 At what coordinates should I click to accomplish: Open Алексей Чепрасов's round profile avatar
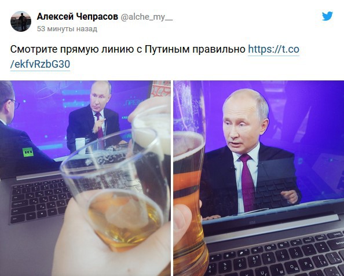click(x=21, y=21)
